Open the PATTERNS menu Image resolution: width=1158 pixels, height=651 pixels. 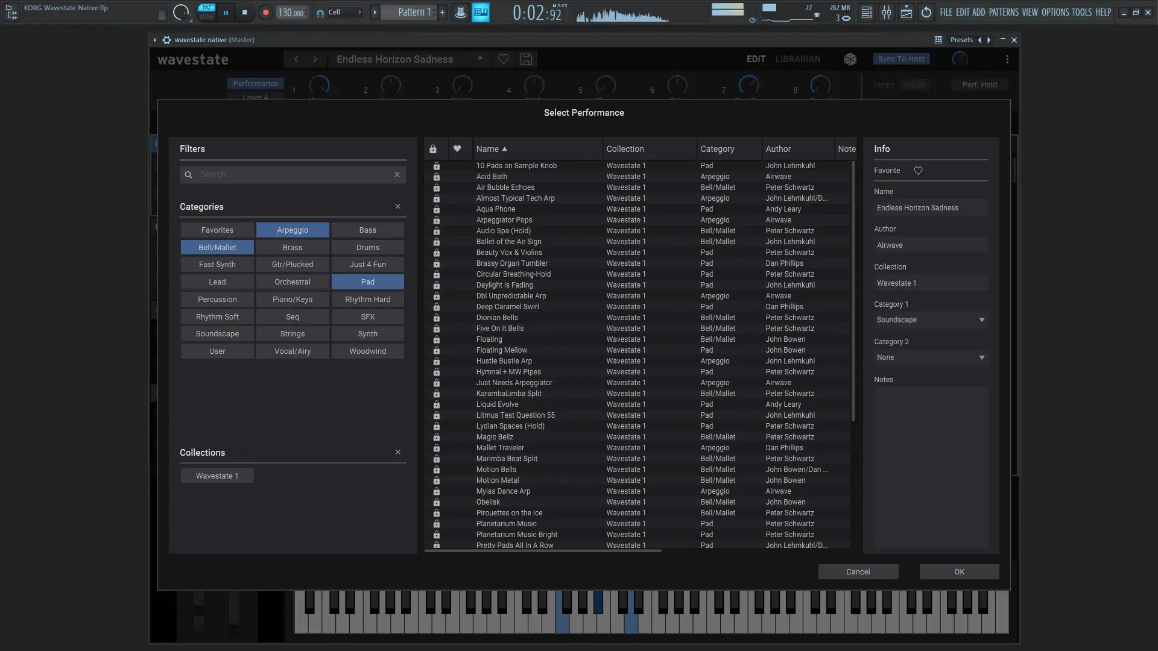[1004, 12]
